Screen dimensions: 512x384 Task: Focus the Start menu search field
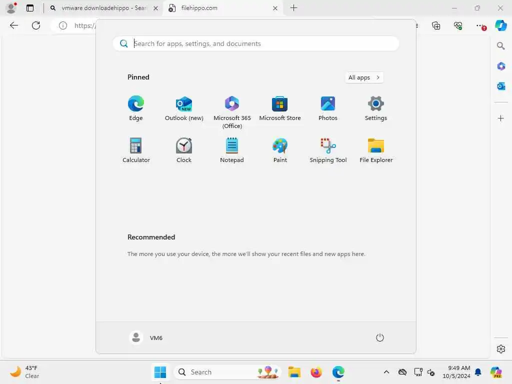pos(255,43)
